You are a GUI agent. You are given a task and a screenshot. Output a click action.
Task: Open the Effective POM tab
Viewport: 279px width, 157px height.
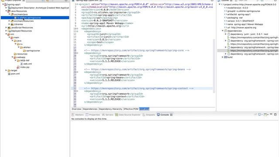click(x=131, y=109)
